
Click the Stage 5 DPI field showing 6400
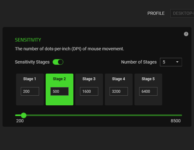[148, 91]
